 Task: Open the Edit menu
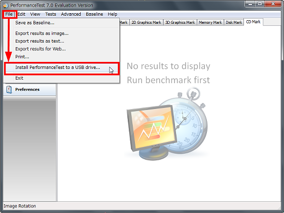pos(21,14)
